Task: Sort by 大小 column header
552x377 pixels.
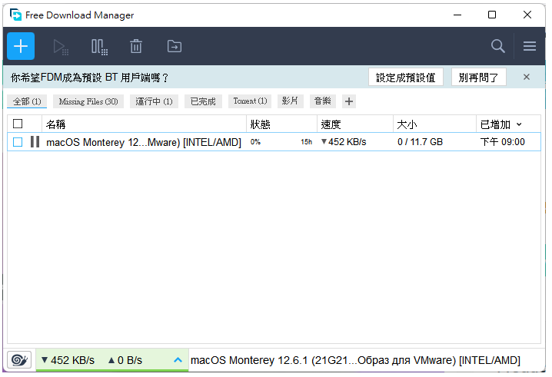Action: coord(434,124)
